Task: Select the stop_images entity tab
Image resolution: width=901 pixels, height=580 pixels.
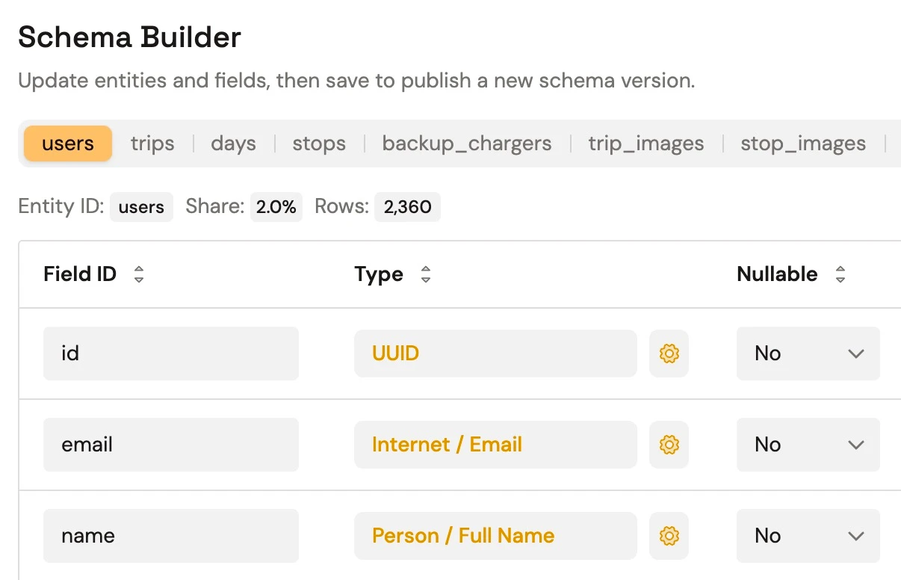Action: pos(803,144)
